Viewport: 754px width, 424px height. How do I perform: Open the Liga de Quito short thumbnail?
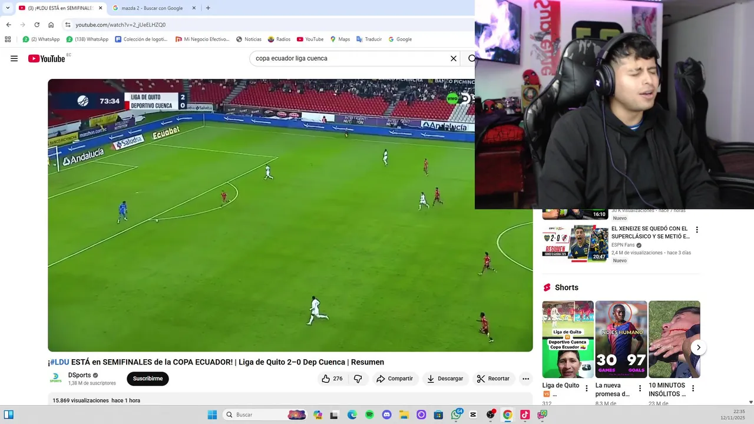[568, 339]
